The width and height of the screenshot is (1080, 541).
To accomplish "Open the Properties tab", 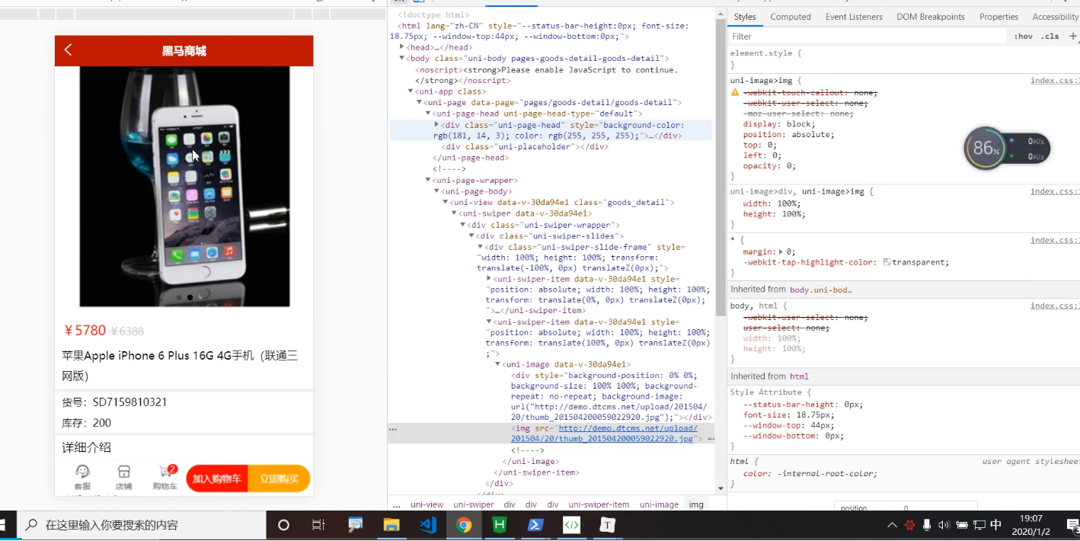I will click(x=999, y=17).
